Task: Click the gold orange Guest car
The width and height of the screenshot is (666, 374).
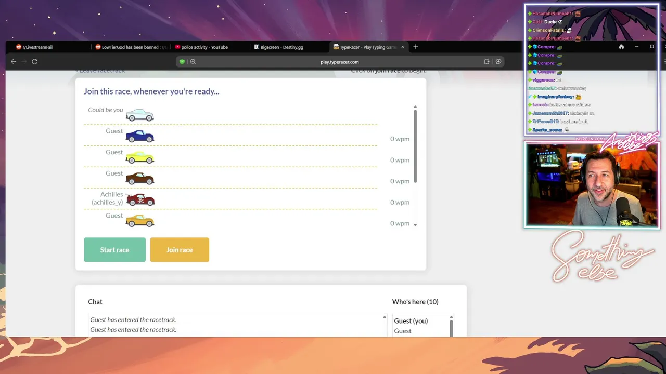Action: (140, 221)
